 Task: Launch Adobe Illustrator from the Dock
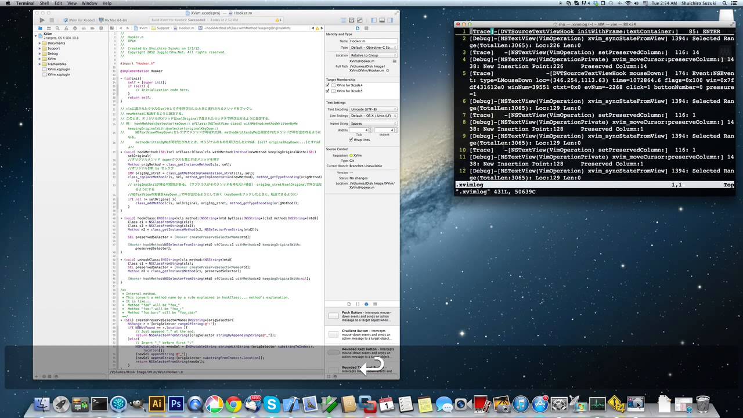pos(157,404)
